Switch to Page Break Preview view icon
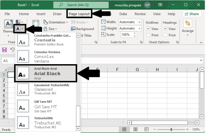 [x=147, y=129]
